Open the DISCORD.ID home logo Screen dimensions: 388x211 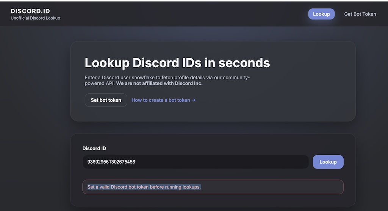[30, 11]
